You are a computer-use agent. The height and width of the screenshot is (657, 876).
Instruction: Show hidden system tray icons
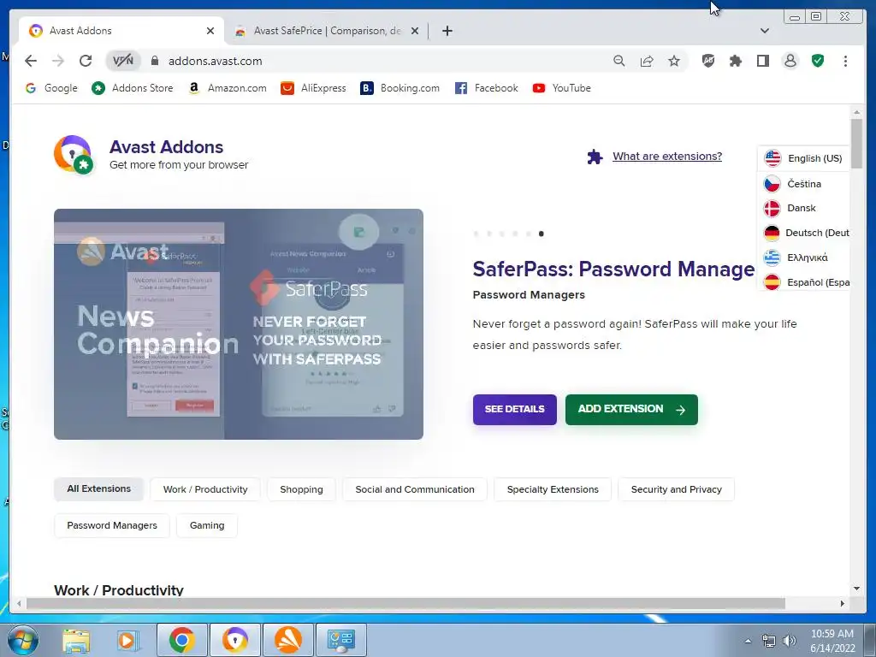pos(748,641)
